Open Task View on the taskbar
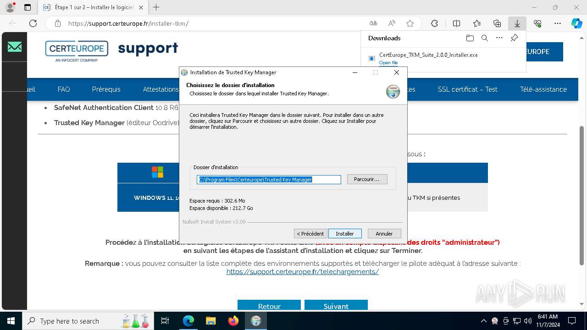The width and height of the screenshot is (587, 330). pos(165,321)
